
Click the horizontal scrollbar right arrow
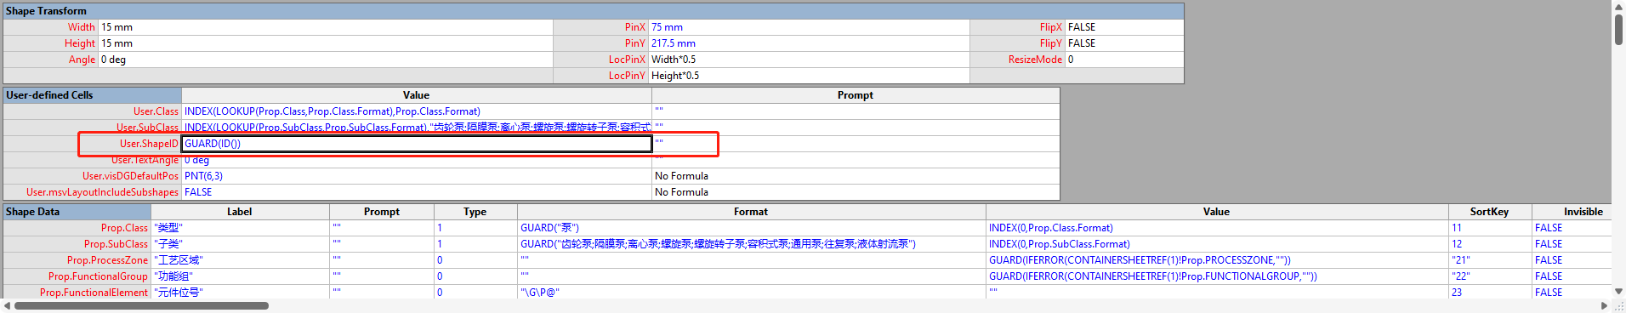tap(1604, 305)
